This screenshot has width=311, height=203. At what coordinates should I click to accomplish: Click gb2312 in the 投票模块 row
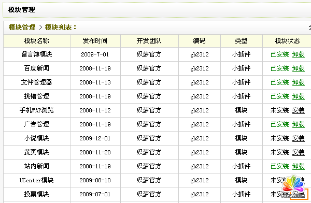200,195
